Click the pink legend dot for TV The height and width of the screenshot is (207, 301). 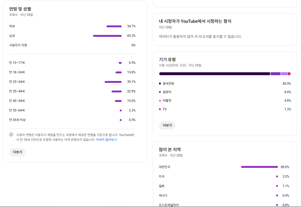[x=160, y=109]
